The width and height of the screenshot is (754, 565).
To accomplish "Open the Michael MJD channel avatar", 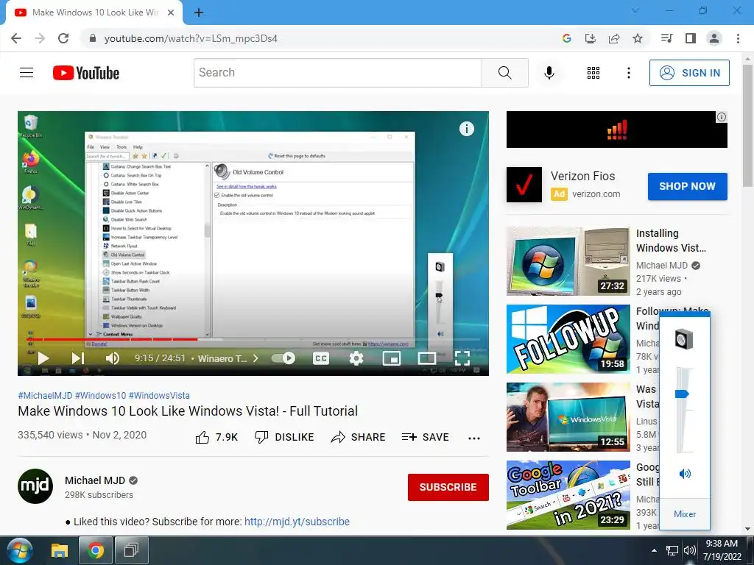I will [35, 486].
